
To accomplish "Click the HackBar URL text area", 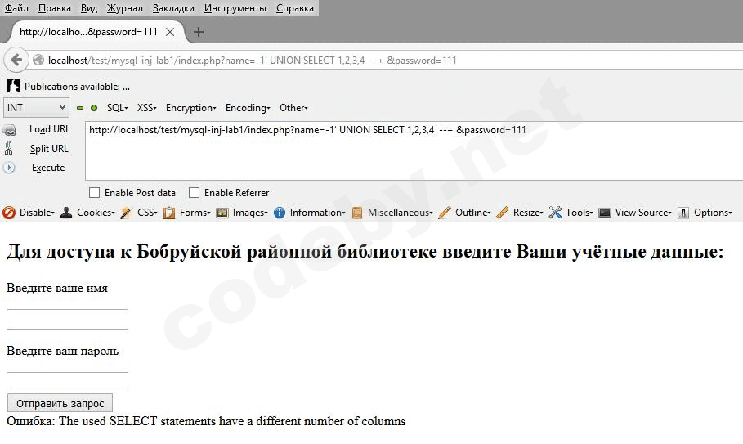I will [414, 150].
